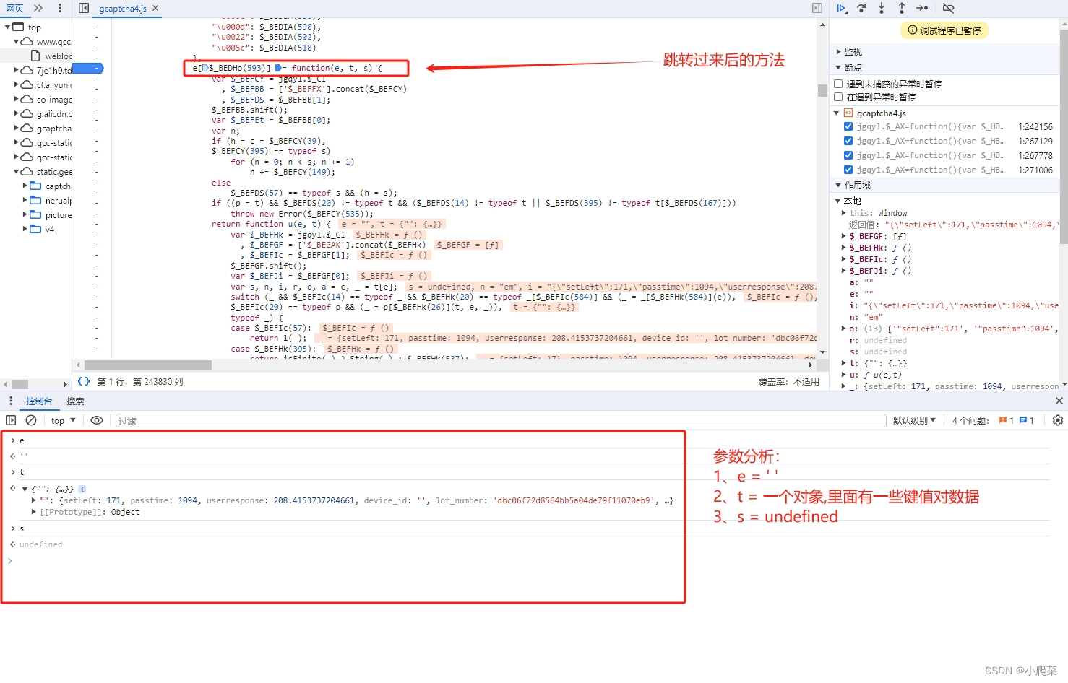Click the console filter input field
Viewport: 1068px width, 683px height.
tap(501, 420)
